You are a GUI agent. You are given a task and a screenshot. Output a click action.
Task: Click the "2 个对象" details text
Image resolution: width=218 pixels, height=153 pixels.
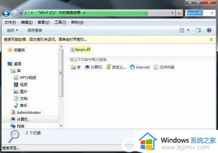(33, 133)
